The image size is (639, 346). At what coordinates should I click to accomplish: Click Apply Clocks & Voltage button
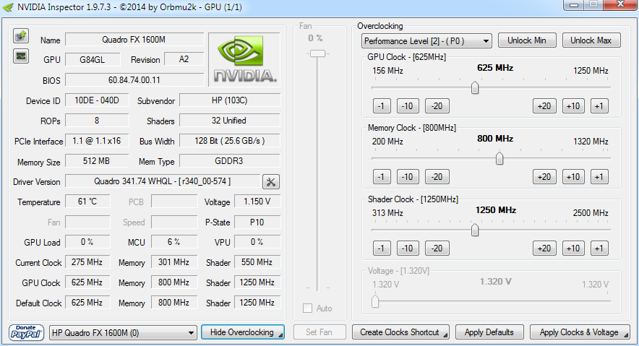coord(580,332)
